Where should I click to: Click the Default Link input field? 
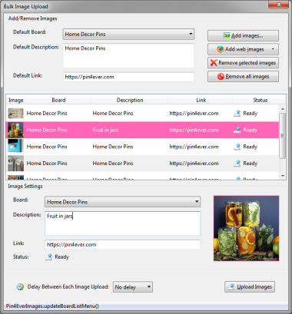128,77
